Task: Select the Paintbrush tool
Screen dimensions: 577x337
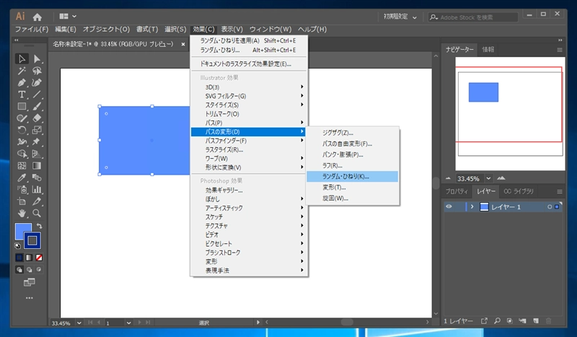Action: click(x=37, y=107)
